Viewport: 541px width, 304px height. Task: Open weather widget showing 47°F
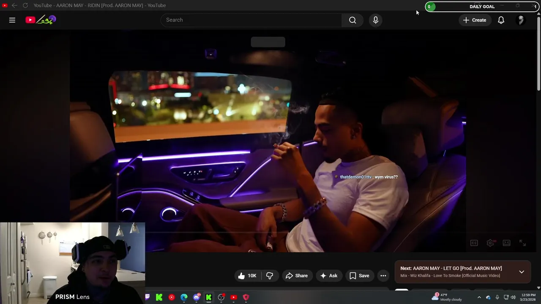tap(447, 297)
